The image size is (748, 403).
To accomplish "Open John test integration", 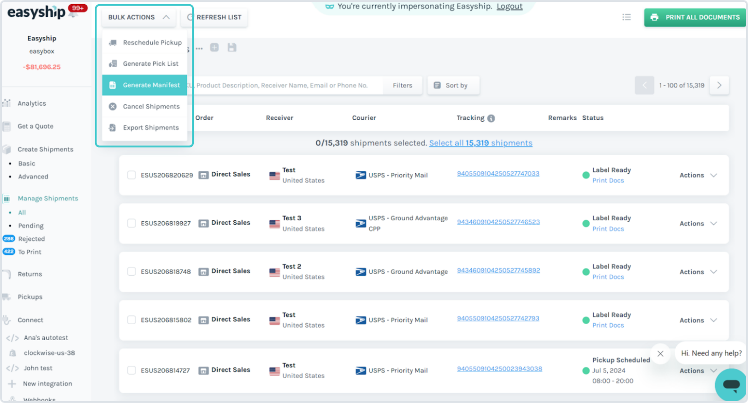I will (x=38, y=368).
